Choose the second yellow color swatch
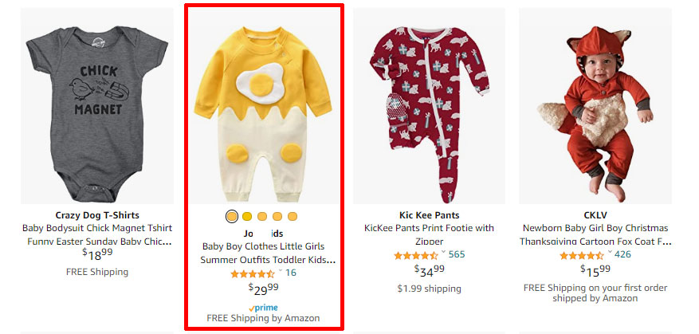Image resolution: width=699 pixels, height=334 pixels. point(247,216)
